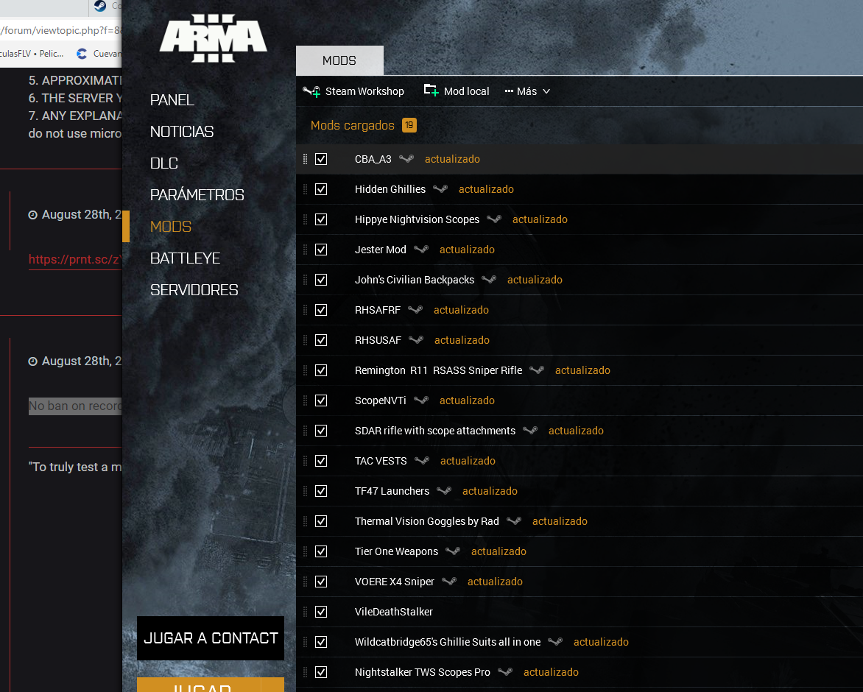Image resolution: width=863 pixels, height=692 pixels.
Task: Open the prnt.sc link in forum page
Action: pyautogui.click(x=75, y=260)
